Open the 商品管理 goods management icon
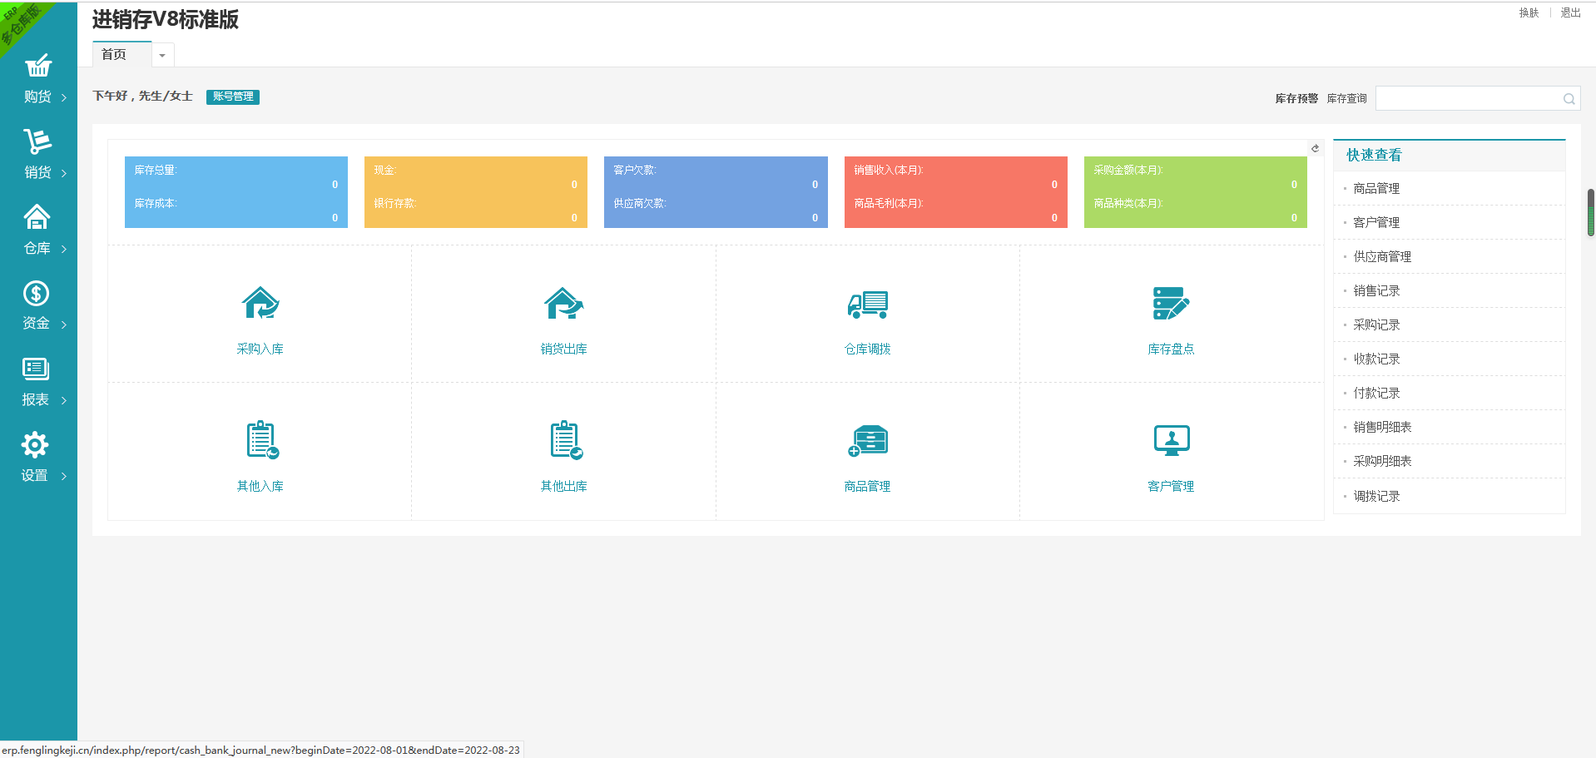 868,441
